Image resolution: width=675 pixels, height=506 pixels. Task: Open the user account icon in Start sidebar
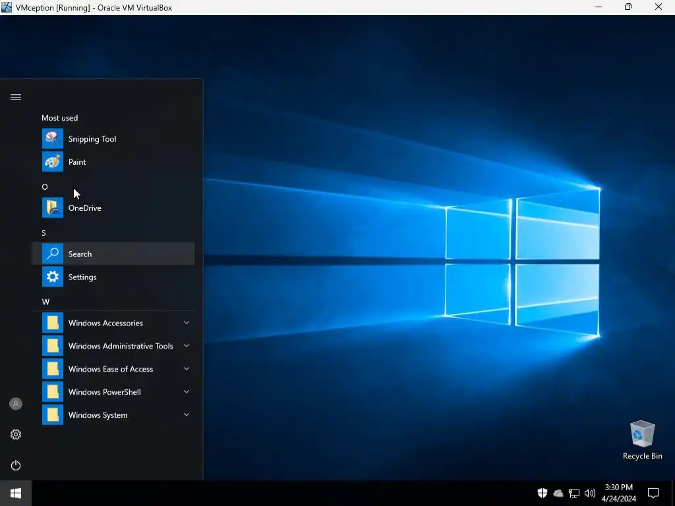pyautogui.click(x=16, y=404)
